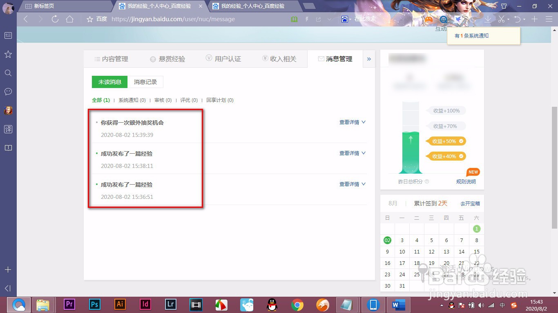Take a screenshot using the scissors toolbar icon
Viewport: 558px width, 313px height.
pos(502,19)
